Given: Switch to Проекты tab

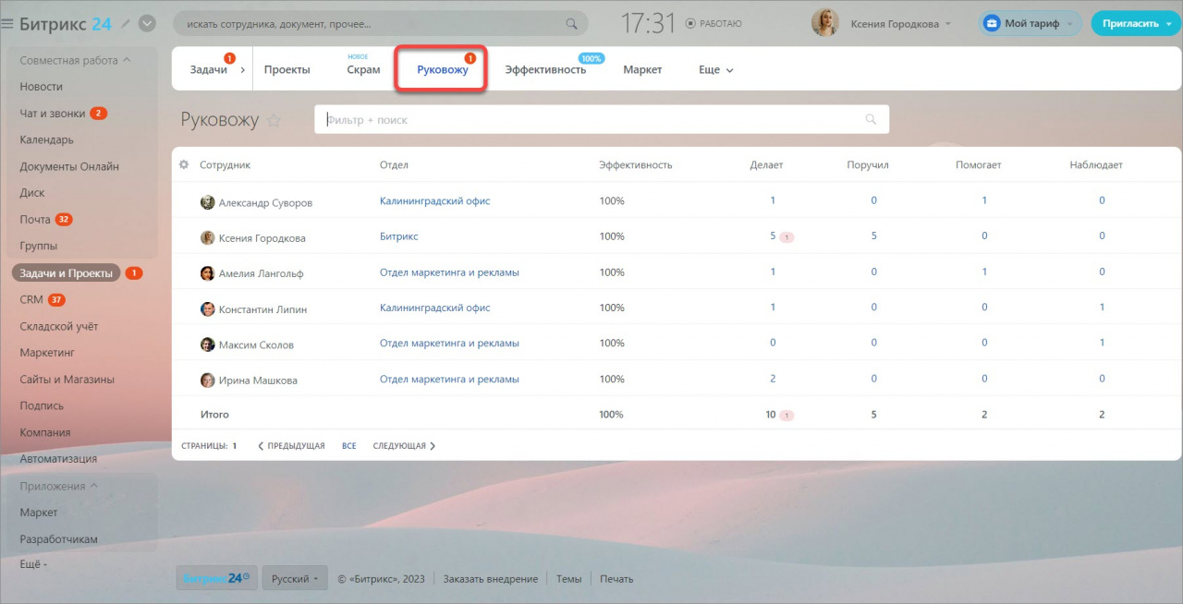Looking at the screenshot, I should tap(287, 69).
